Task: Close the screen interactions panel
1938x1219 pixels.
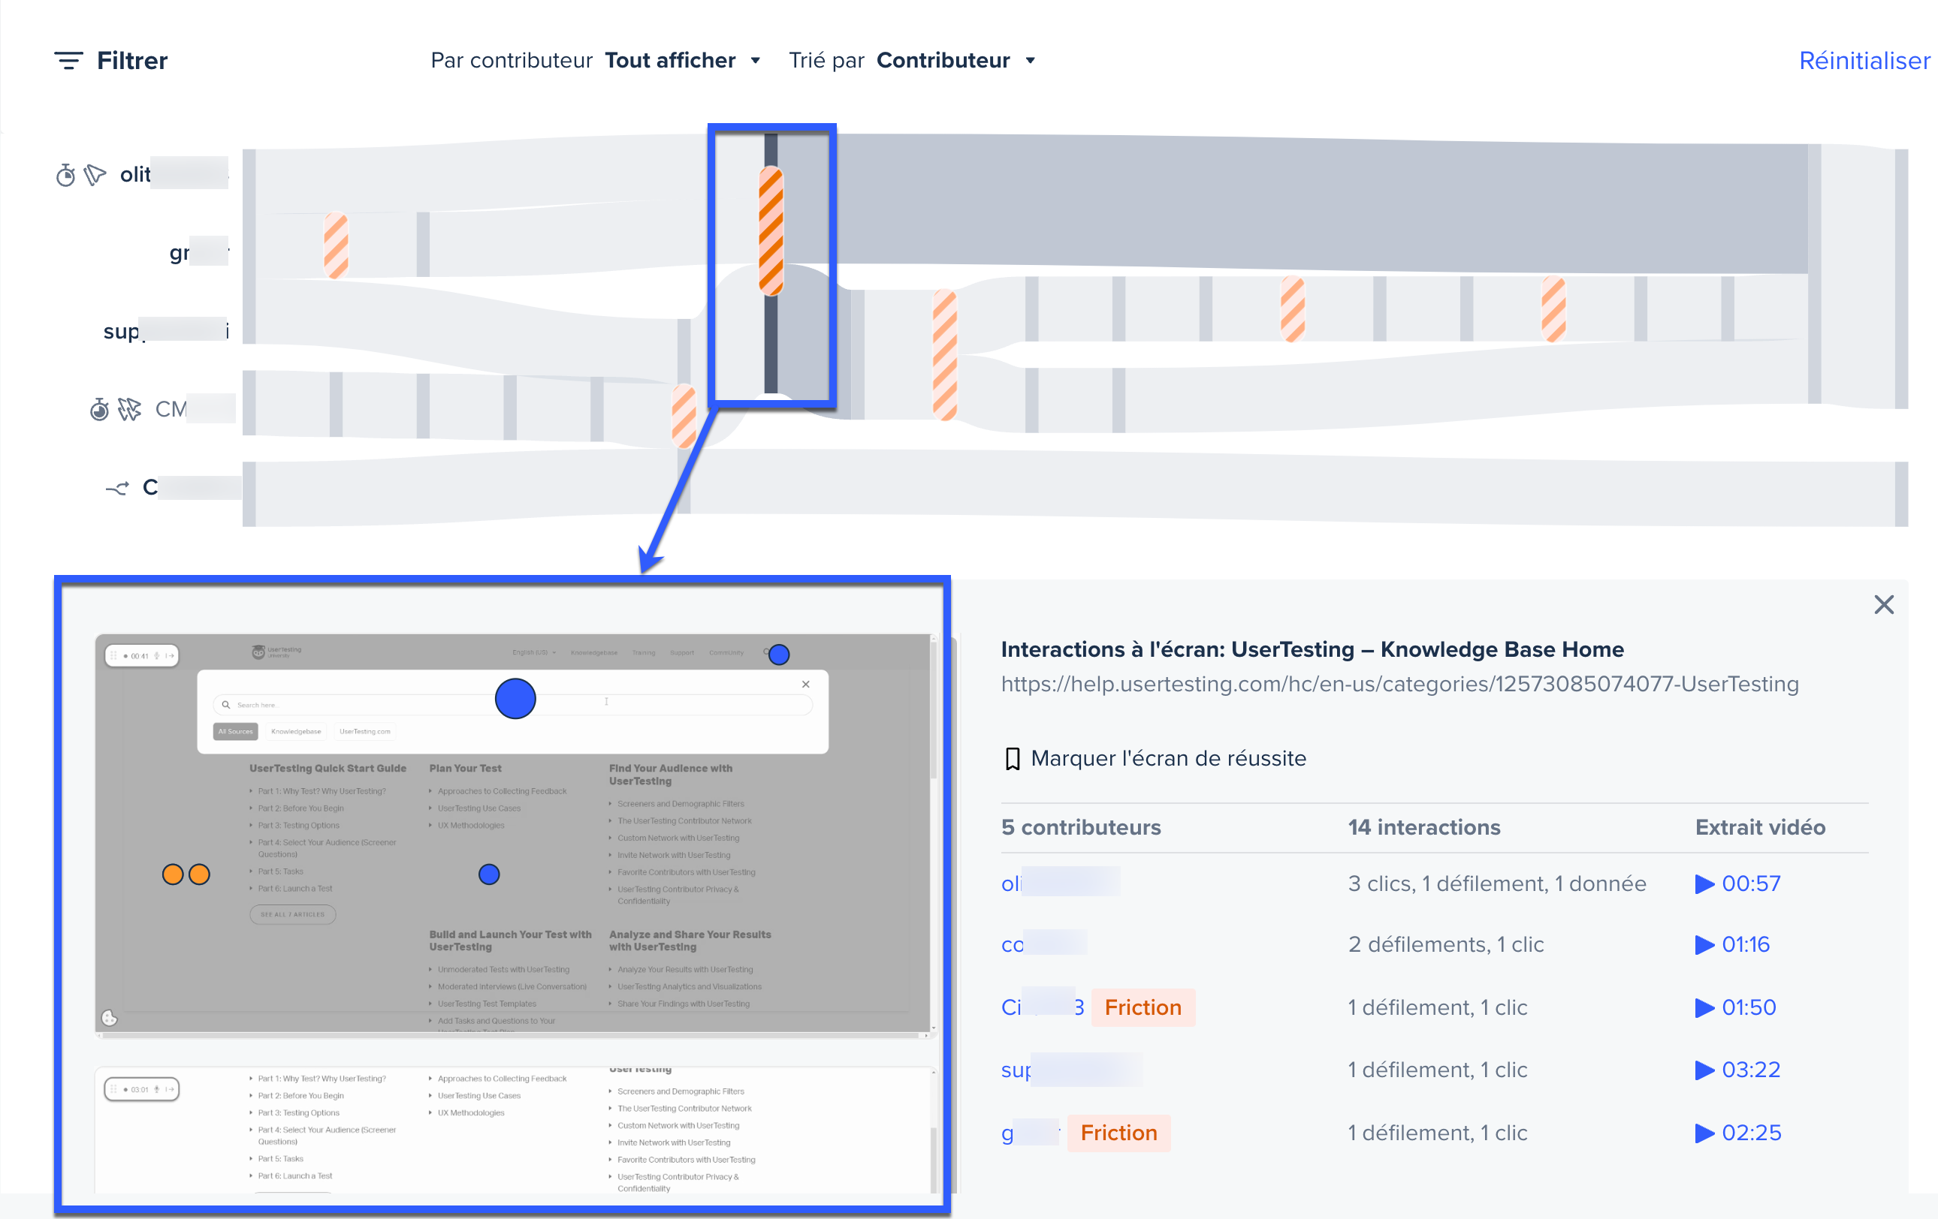Action: pyautogui.click(x=1884, y=605)
